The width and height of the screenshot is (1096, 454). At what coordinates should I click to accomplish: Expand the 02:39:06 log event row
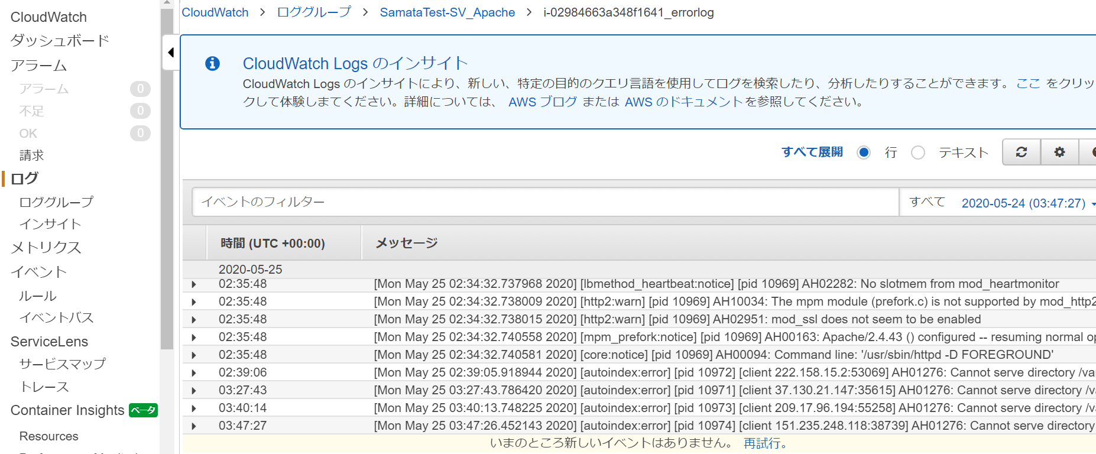tap(194, 373)
